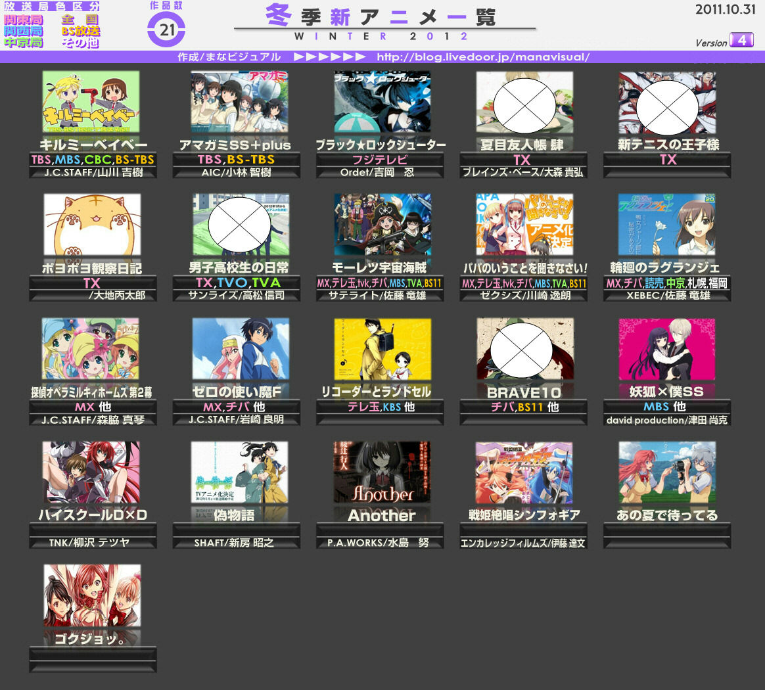The image size is (765, 690).
Task: Click the blog.livedoor.jp/manavisual URL
Action: pyautogui.click(x=483, y=57)
